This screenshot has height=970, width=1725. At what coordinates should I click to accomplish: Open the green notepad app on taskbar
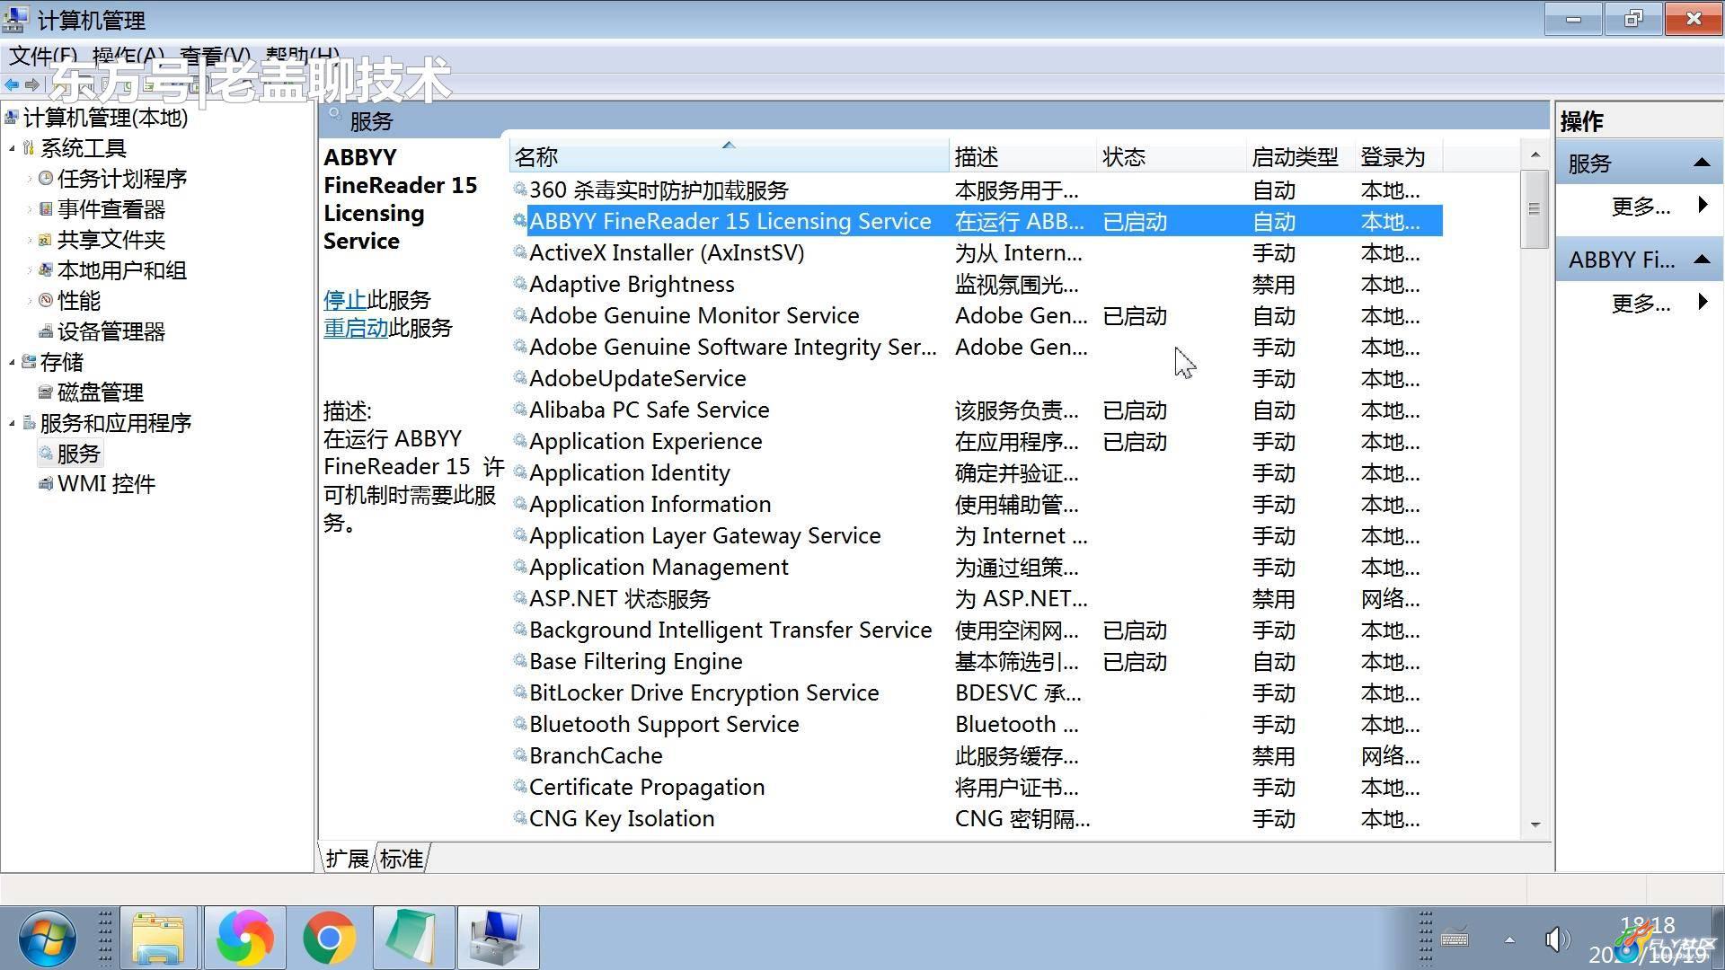click(x=412, y=939)
